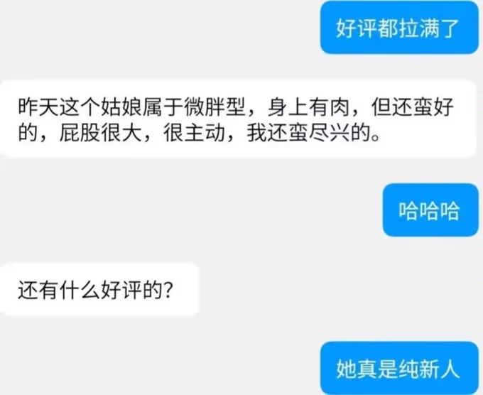The width and height of the screenshot is (483, 395).
Task: Click the word 好评 in the top blue bubble
Action: [357, 28]
